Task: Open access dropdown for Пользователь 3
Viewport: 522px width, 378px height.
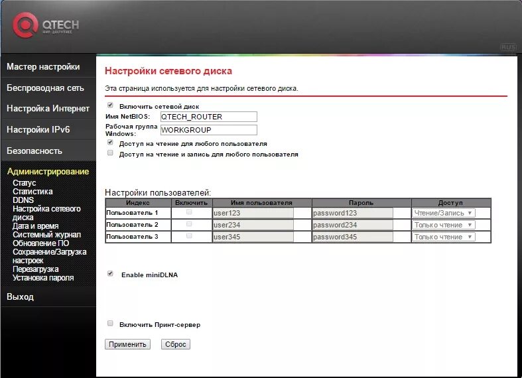Action: pos(444,237)
